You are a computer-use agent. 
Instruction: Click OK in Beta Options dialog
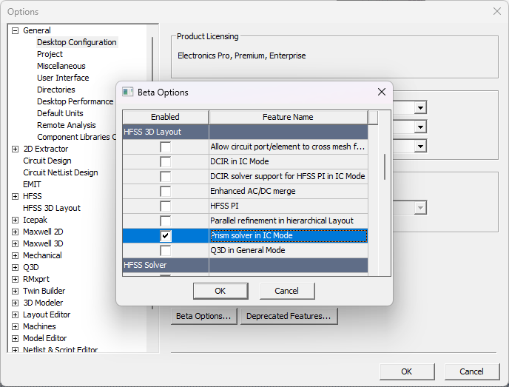click(x=220, y=291)
